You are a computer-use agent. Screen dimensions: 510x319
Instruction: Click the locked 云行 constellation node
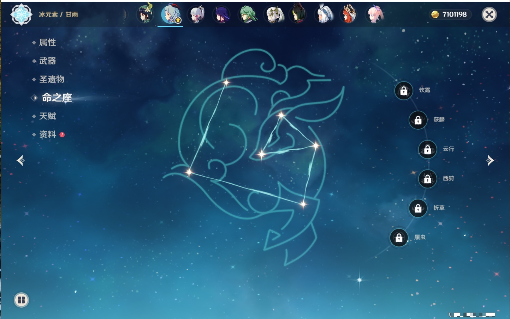pyautogui.click(x=427, y=149)
